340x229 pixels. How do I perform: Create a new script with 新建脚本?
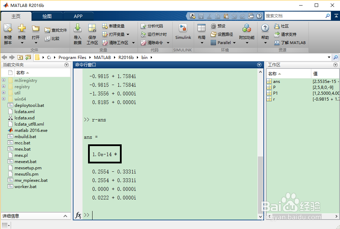(8, 34)
